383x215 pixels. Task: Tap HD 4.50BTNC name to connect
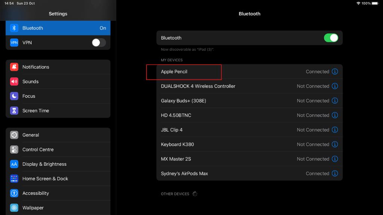tap(176, 115)
